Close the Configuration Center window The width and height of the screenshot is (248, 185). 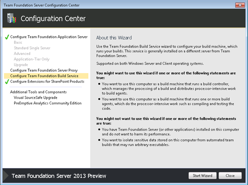coord(240,5)
